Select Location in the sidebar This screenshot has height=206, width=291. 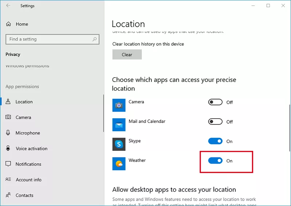point(24,102)
